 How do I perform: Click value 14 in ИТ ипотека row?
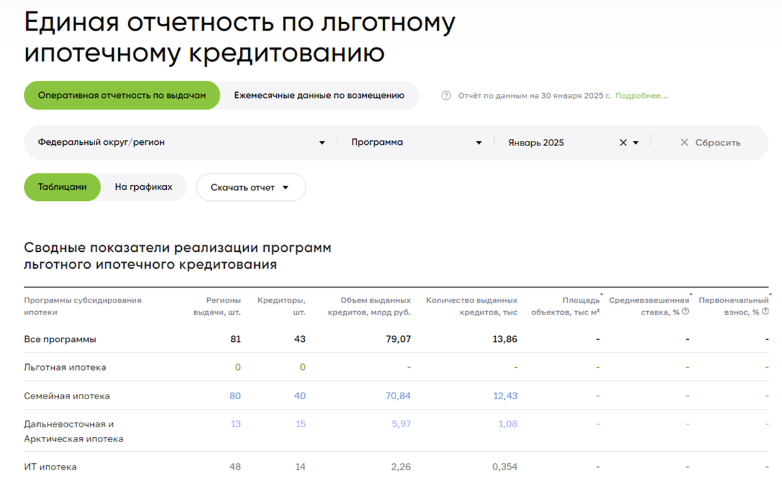coord(300,467)
